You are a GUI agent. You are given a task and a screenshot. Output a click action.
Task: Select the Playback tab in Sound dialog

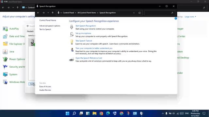(30, 31)
